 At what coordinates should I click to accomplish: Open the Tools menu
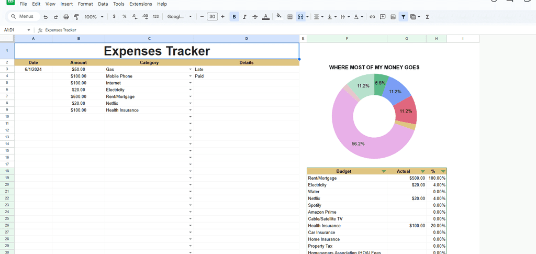click(119, 4)
